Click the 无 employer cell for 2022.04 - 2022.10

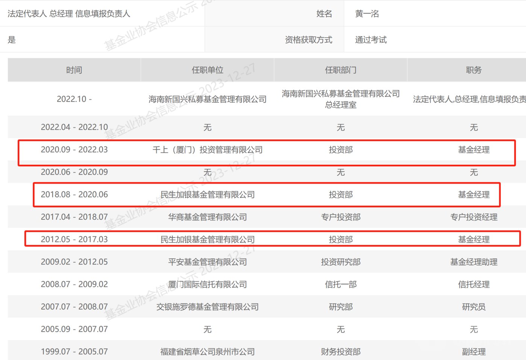point(208,128)
